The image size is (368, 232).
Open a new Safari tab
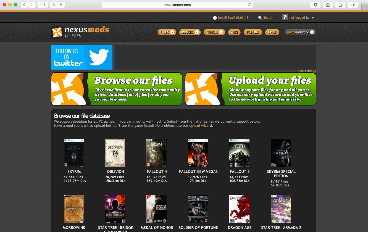(x=365, y=7)
